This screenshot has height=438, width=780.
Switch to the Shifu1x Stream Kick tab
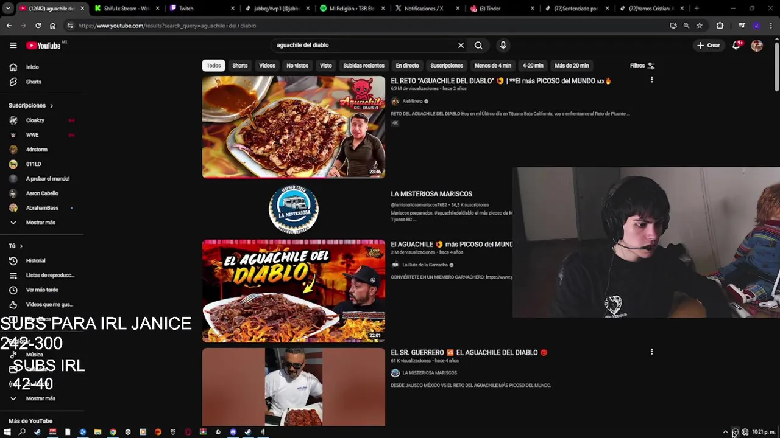(126, 9)
